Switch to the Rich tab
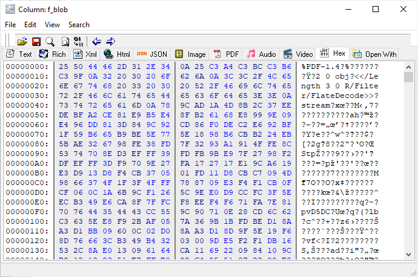The height and width of the screenshot is (277, 418). coord(53,54)
